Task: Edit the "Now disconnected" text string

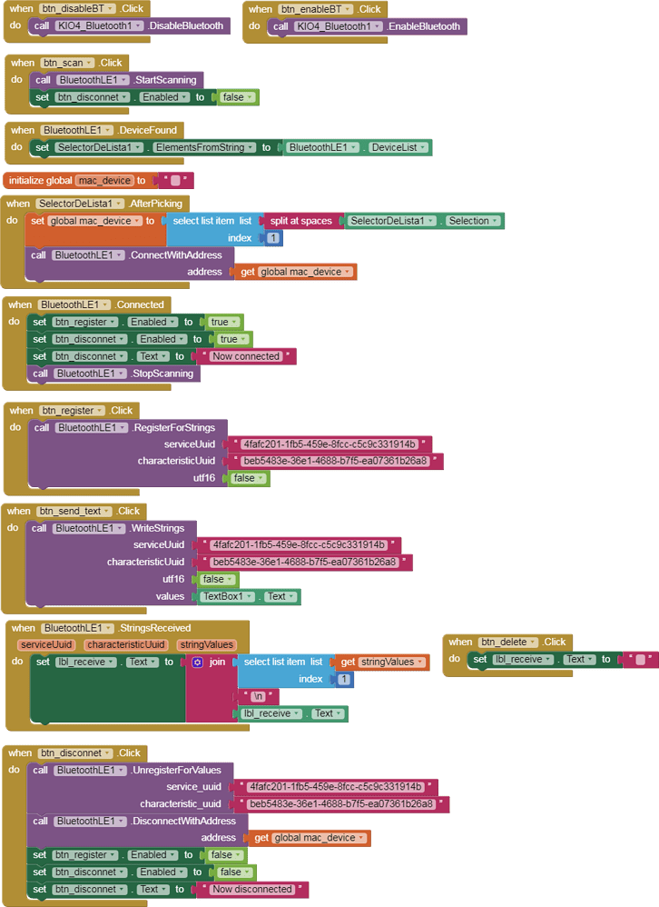Action: pyautogui.click(x=252, y=889)
